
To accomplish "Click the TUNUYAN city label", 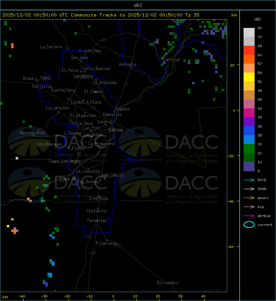I will (x=116, y=130).
